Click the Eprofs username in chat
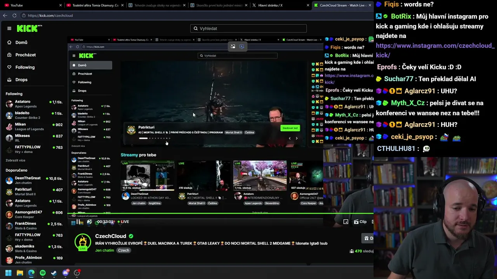The width and height of the screenshot is (497, 279). 387,67
